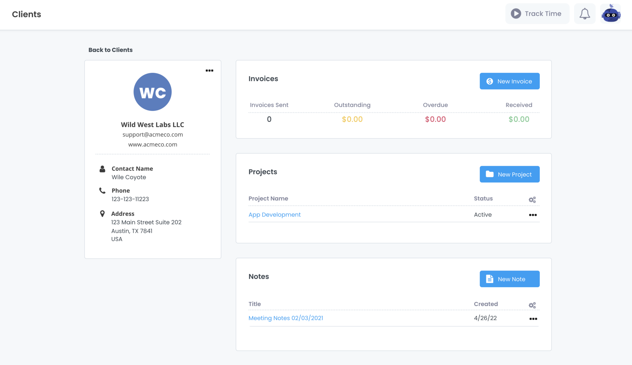The width and height of the screenshot is (632, 365).
Task: Click the document icon on New Note
Action: pyautogui.click(x=490, y=279)
